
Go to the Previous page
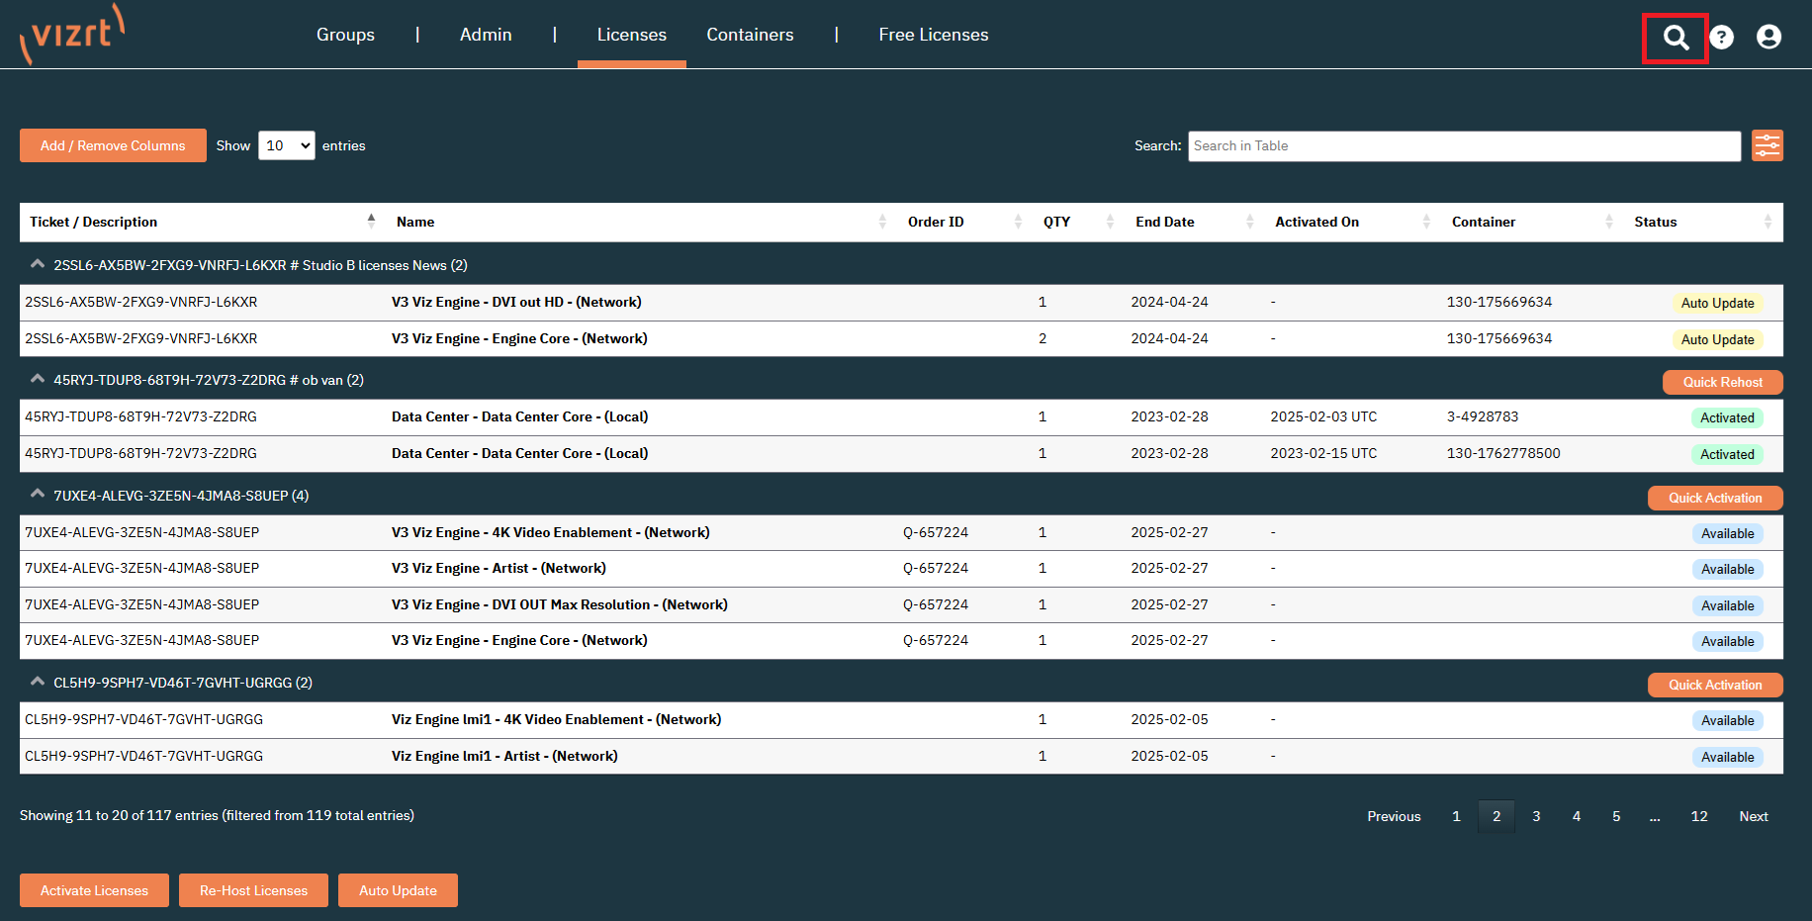tap(1394, 816)
